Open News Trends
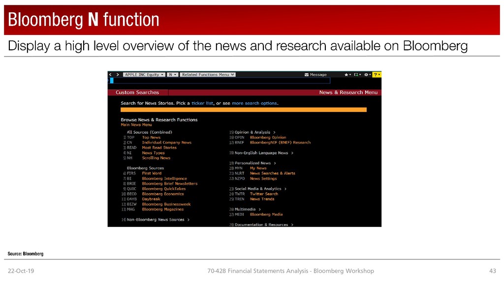504x283 pixels. (262, 199)
